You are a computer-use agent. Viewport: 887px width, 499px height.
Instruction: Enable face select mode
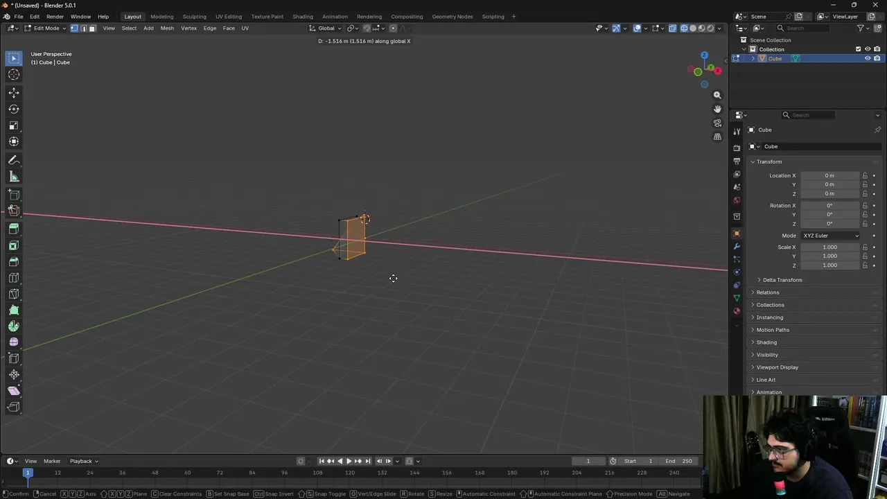click(92, 28)
